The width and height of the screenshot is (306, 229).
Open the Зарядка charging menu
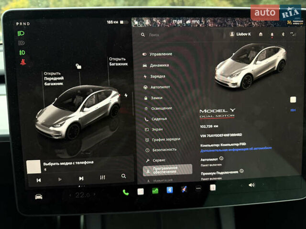click(154, 76)
